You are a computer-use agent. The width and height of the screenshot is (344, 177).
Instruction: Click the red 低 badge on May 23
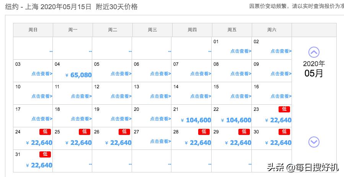284,109
